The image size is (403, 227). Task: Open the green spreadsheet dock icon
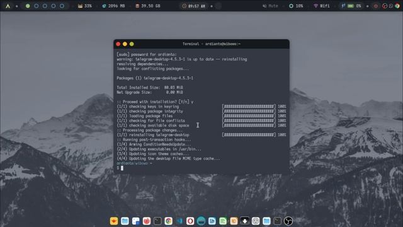click(x=223, y=221)
